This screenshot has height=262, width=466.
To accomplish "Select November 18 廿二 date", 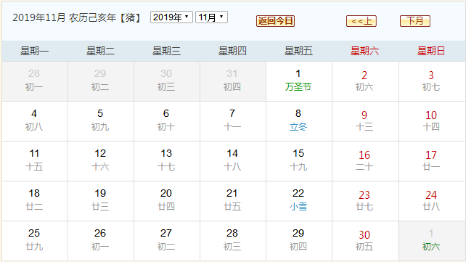I will pos(34,201).
